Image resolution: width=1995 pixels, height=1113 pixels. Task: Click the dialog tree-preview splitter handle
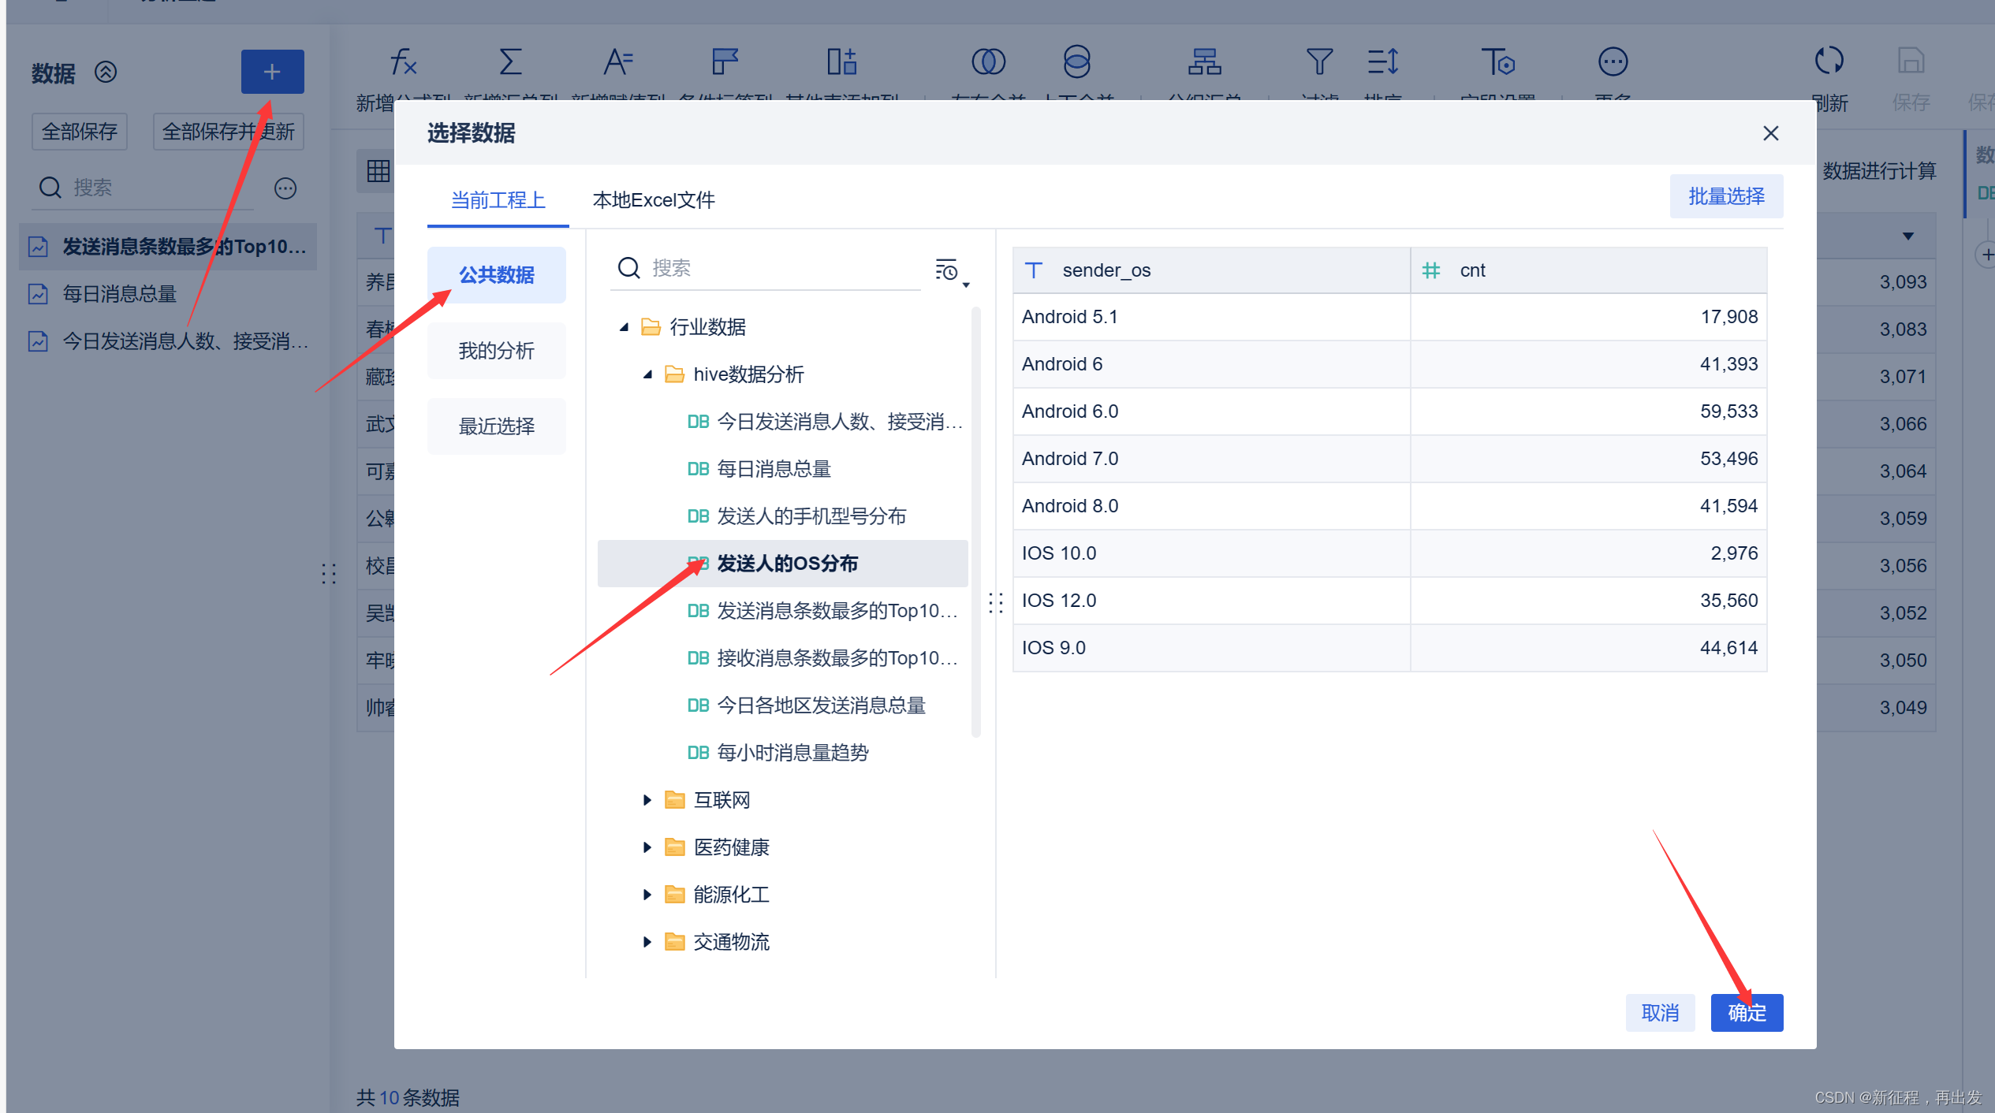click(996, 604)
